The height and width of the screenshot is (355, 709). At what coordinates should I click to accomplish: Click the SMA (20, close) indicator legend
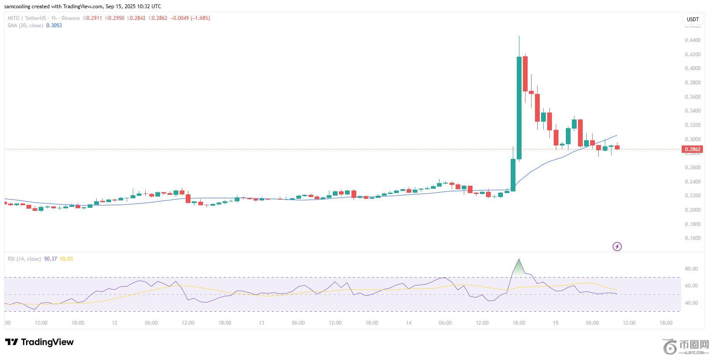click(x=25, y=26)
